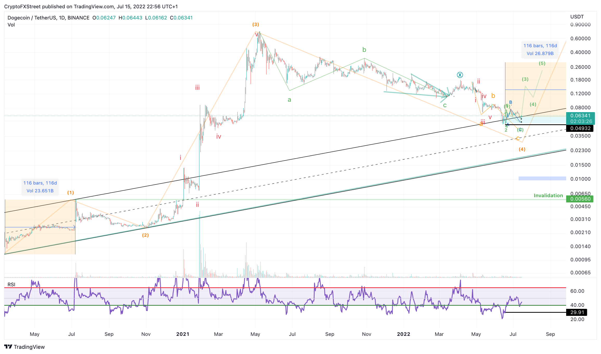The image size is (601, 354).
Task: Click the green Invalidation 0.00560 price tag
Action: click(580, 199)
